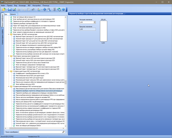Viewport: 172px width, 138px height.
Task: Toggle checkbox Флаг активации минимального значения расхода ОГ
Action: tap(14, 45)
